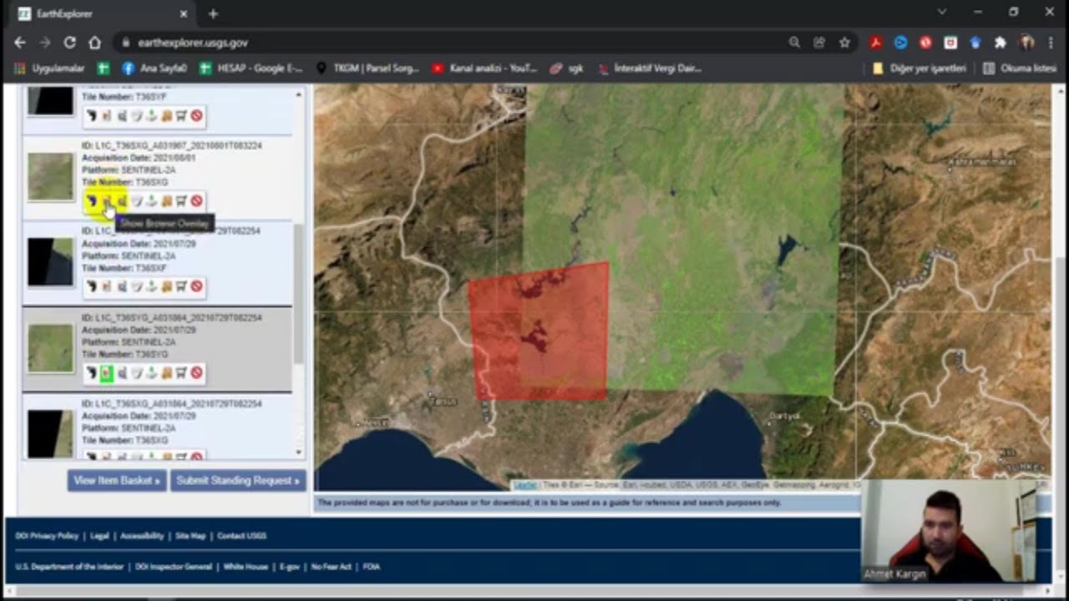Screen dimensions: 1069x601
Task: Open the FOIA footer link
Action: click(372, 567)
